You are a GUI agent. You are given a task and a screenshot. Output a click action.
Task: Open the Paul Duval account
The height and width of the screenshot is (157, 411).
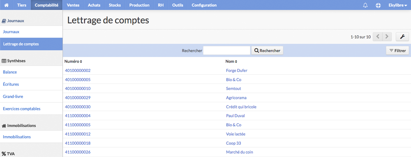click(236, 116)
